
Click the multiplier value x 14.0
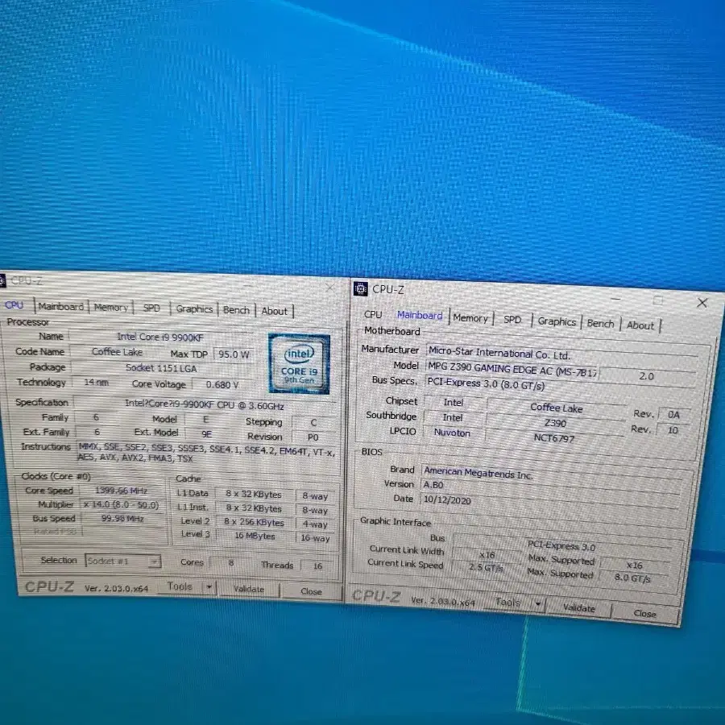122,504
